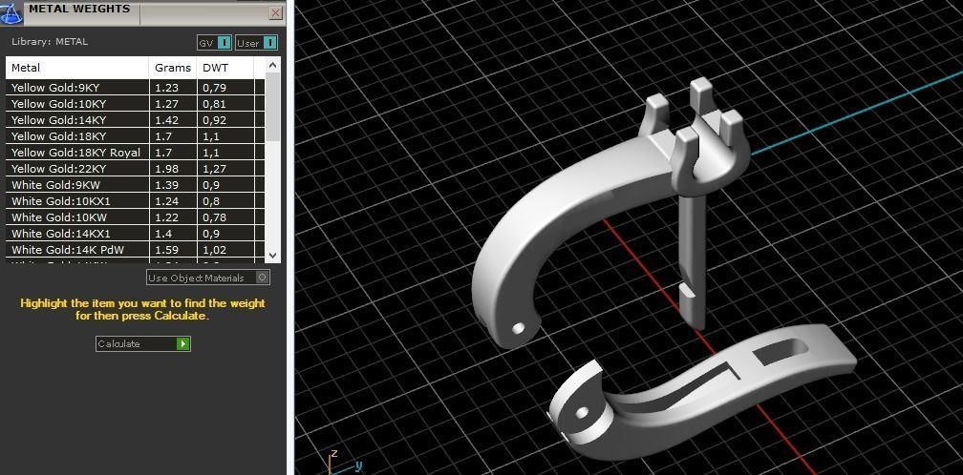Toggle the GV library switch
Image resolution: width=963 pixels, height=475 pixels.
click(x=214, y=43)
